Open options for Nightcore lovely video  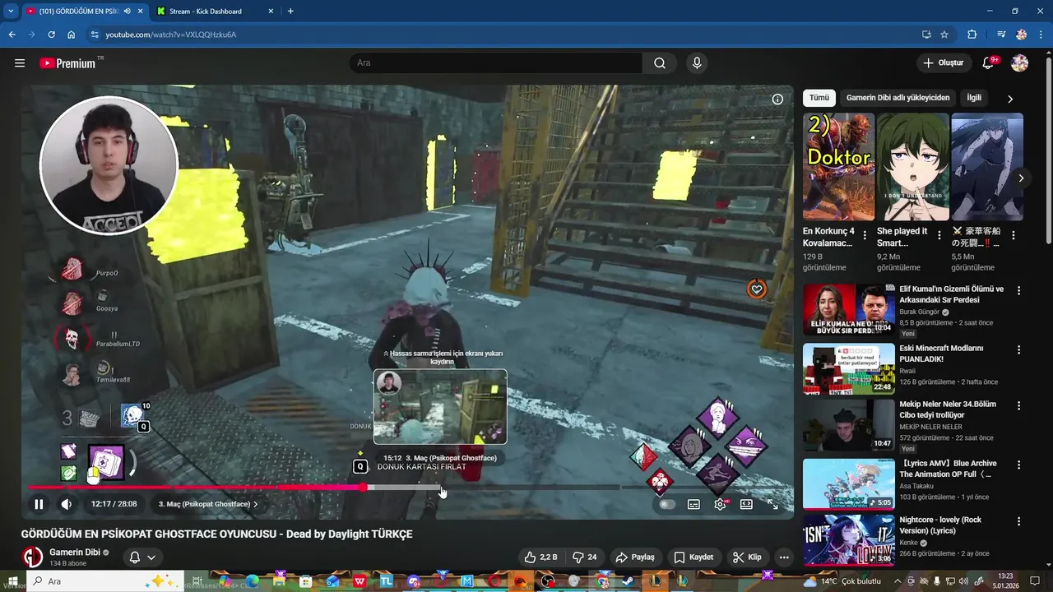click(1019, 521)
